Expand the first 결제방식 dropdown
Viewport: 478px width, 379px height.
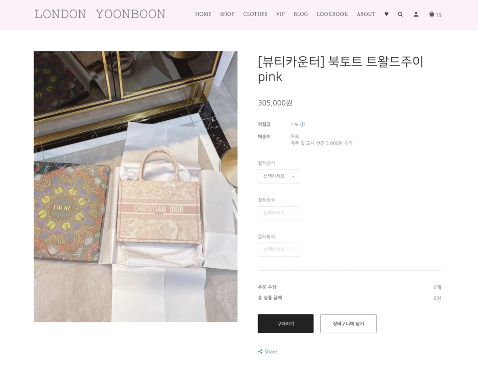pos(279,176)
